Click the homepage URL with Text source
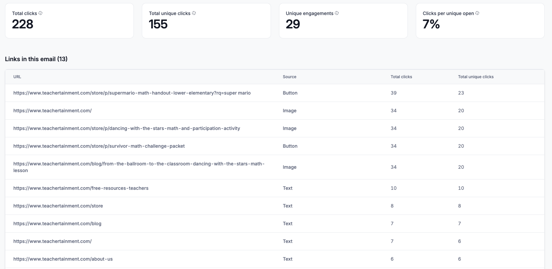 pyautogui.click(x=52, y=241)
